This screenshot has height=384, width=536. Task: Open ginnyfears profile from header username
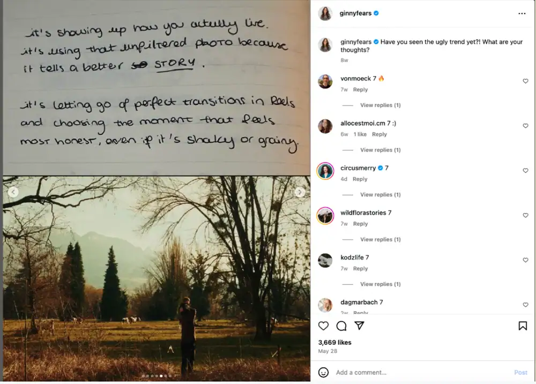[355, 13]
